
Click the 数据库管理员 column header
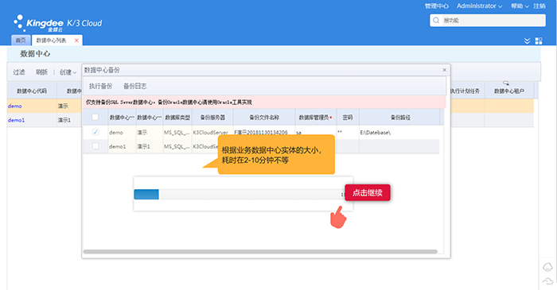pos(315,118)
